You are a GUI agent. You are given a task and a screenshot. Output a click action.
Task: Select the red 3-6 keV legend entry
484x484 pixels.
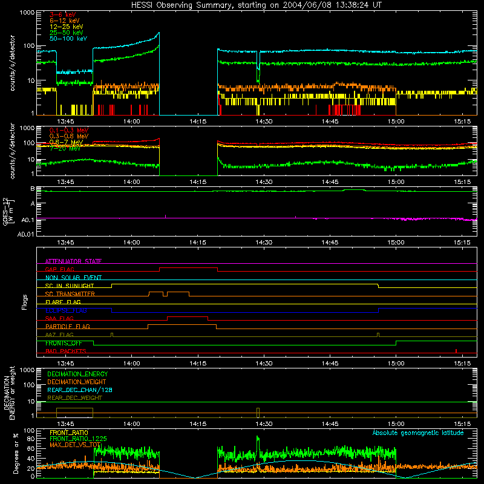click(62, 15)
